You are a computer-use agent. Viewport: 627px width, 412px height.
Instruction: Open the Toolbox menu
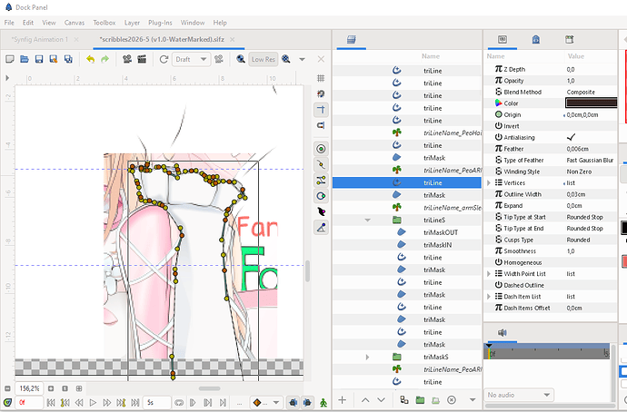tap(104, 23)
